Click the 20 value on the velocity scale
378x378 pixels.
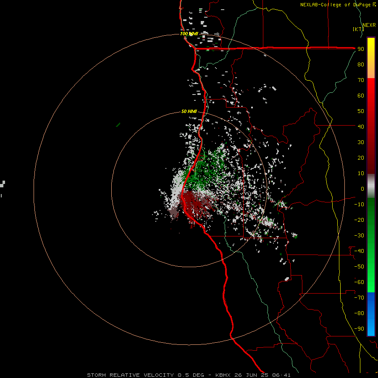point(361,158)
